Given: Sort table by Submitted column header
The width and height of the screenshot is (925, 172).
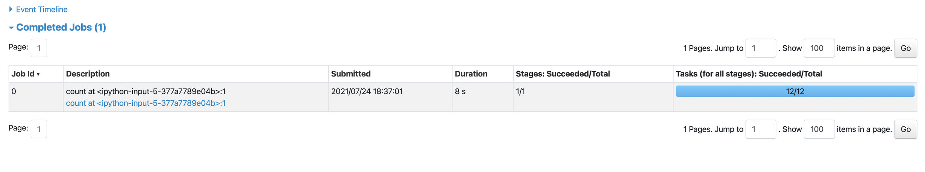Looking at the screenshot, I should (350, 74).
